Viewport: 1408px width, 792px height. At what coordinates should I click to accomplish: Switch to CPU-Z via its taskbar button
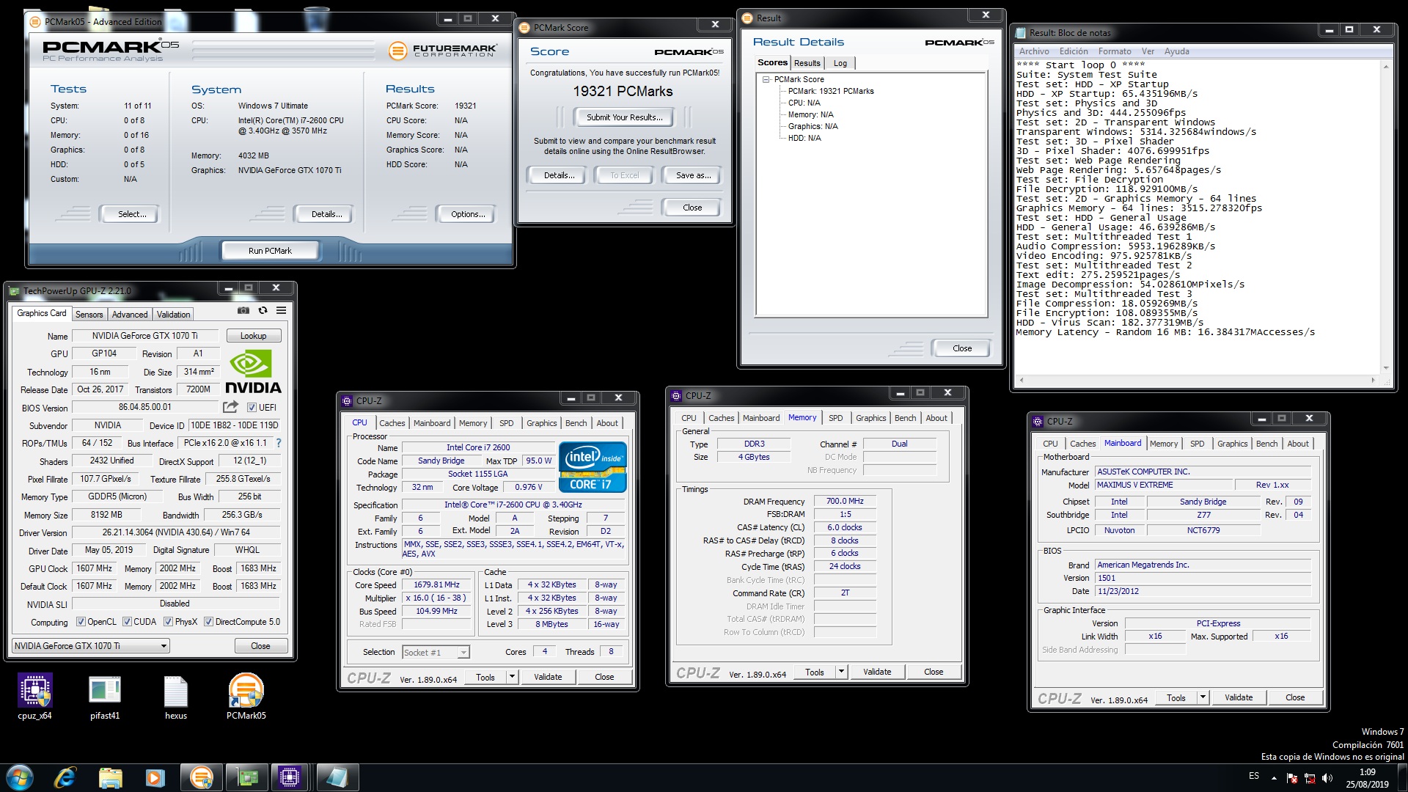[290, 777]
